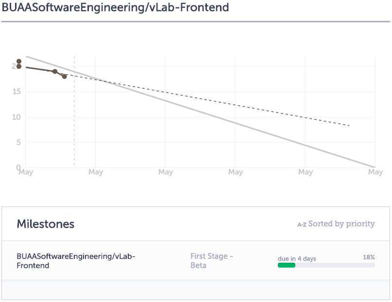The height and width of the screenshot is (302, 392).
Task: Click the gray ideal burndown line
Action: point(200,112)
